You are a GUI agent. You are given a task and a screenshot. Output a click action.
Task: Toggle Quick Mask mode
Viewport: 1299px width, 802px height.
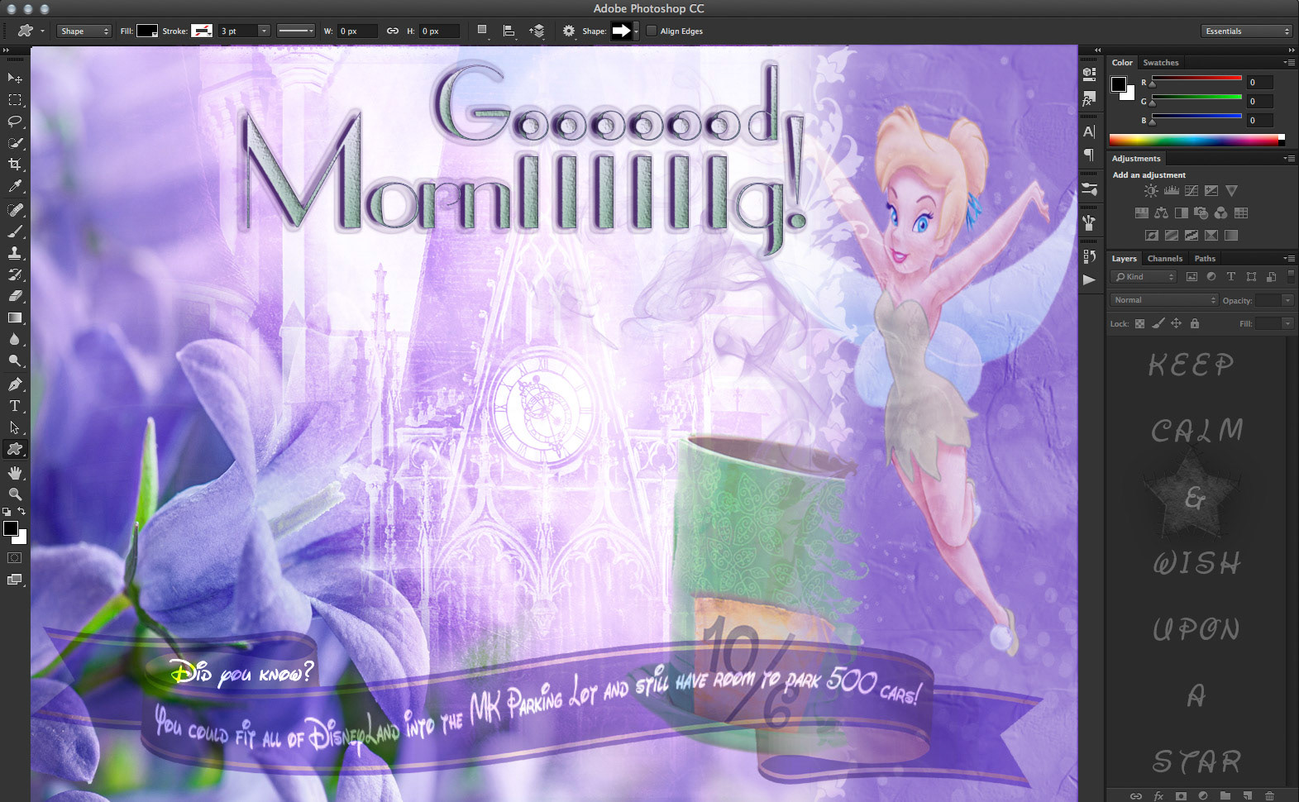point(14,558)
